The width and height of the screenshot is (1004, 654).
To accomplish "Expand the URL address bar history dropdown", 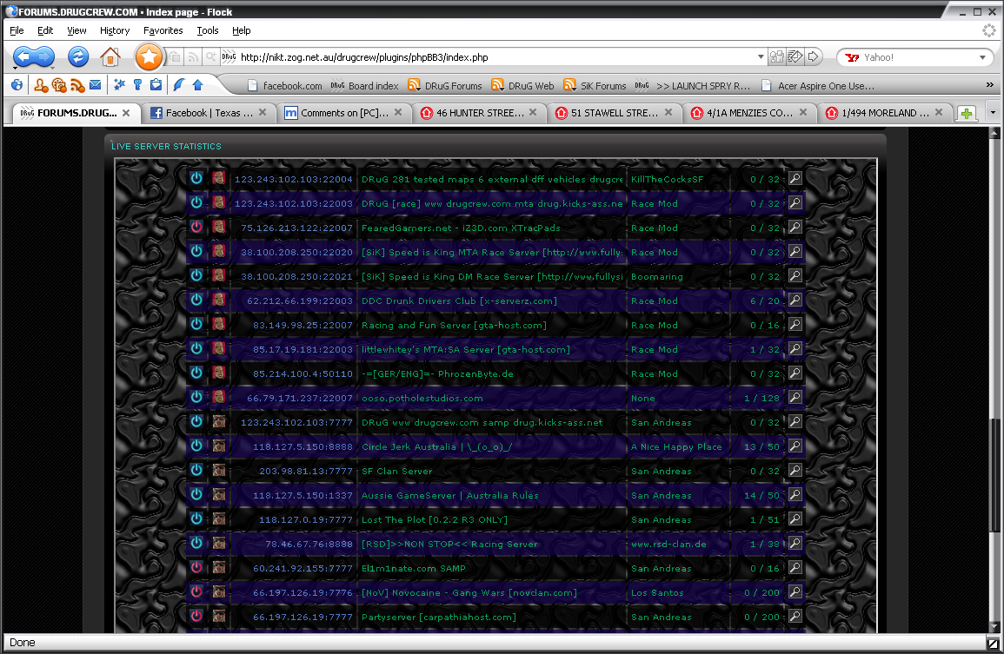I will [761, 57].
